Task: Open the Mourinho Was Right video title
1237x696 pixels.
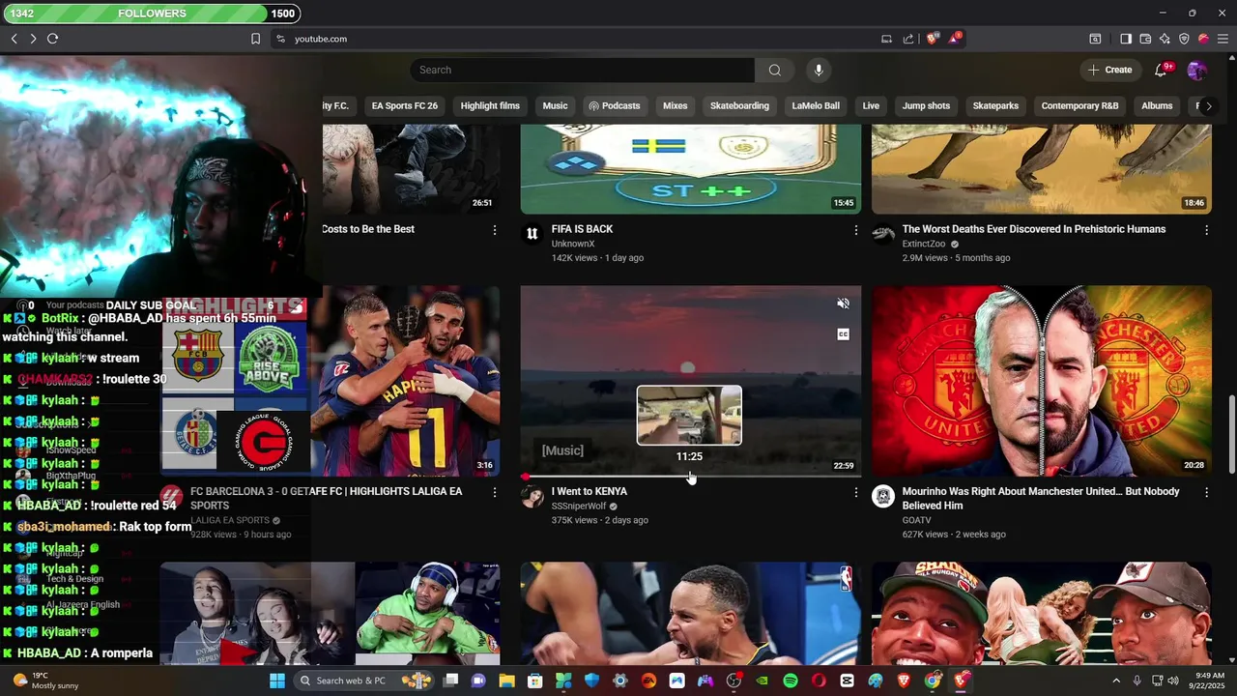Action: click(x=1041, y=498)
